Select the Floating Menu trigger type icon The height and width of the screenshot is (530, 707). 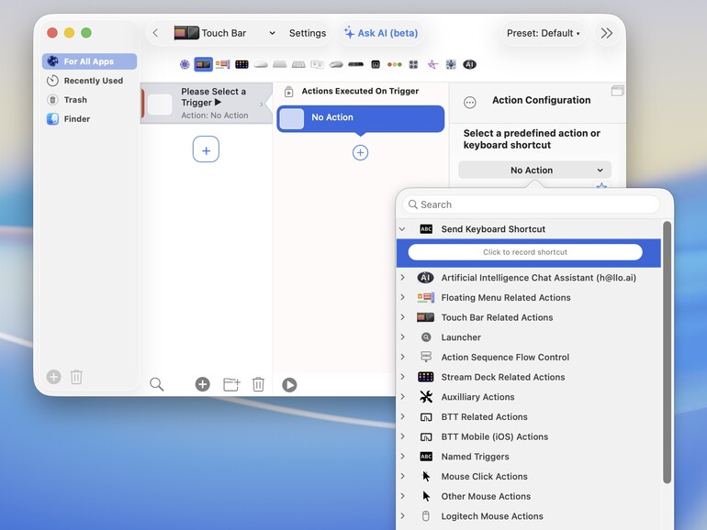pos(222,64)
